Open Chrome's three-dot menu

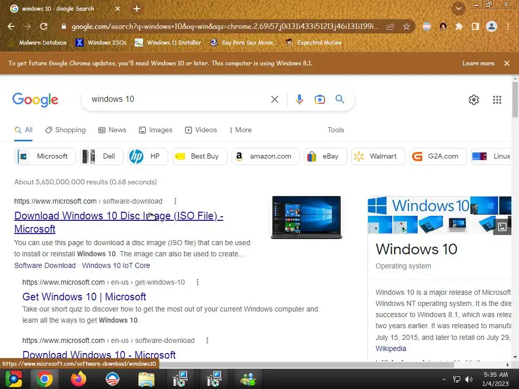508,26
